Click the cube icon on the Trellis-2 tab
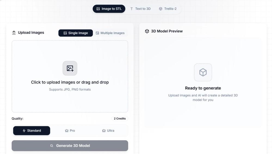The image size is (272, 154). (160, 9)
